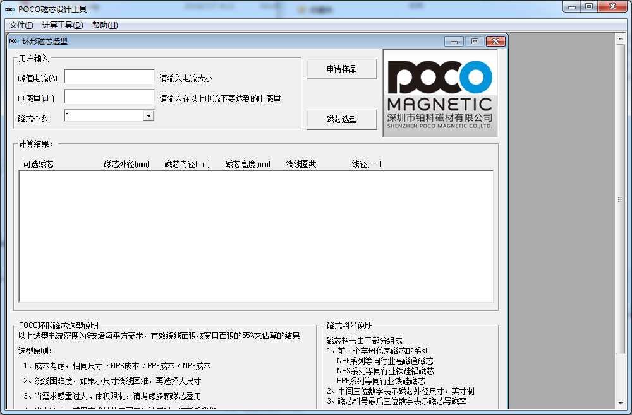This screenshot has height=415, width=632.
Task: Click the 电感量 input field
Action: tap(109, 96)
